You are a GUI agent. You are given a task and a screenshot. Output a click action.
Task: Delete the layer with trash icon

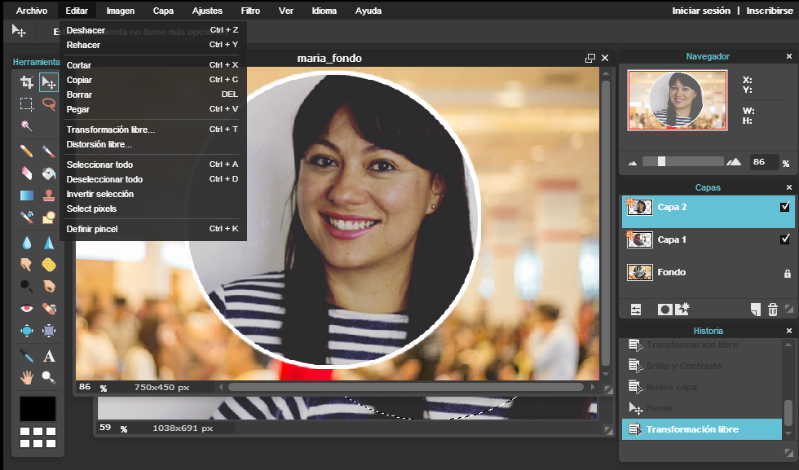773,309
